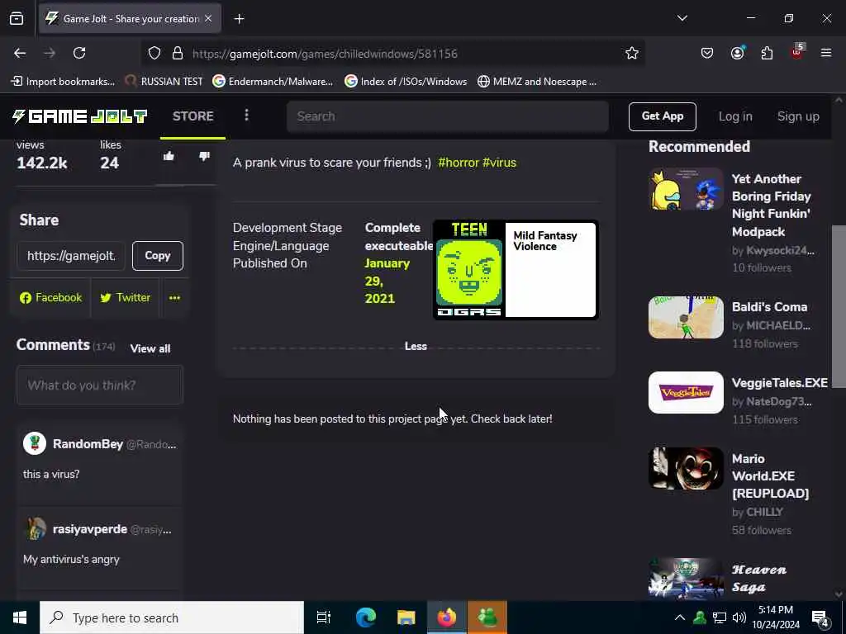This screenshot has height=634, width=846.
Task: Click the TEEN rating face image
Action: pyautogui.click(x=469, y=272)
